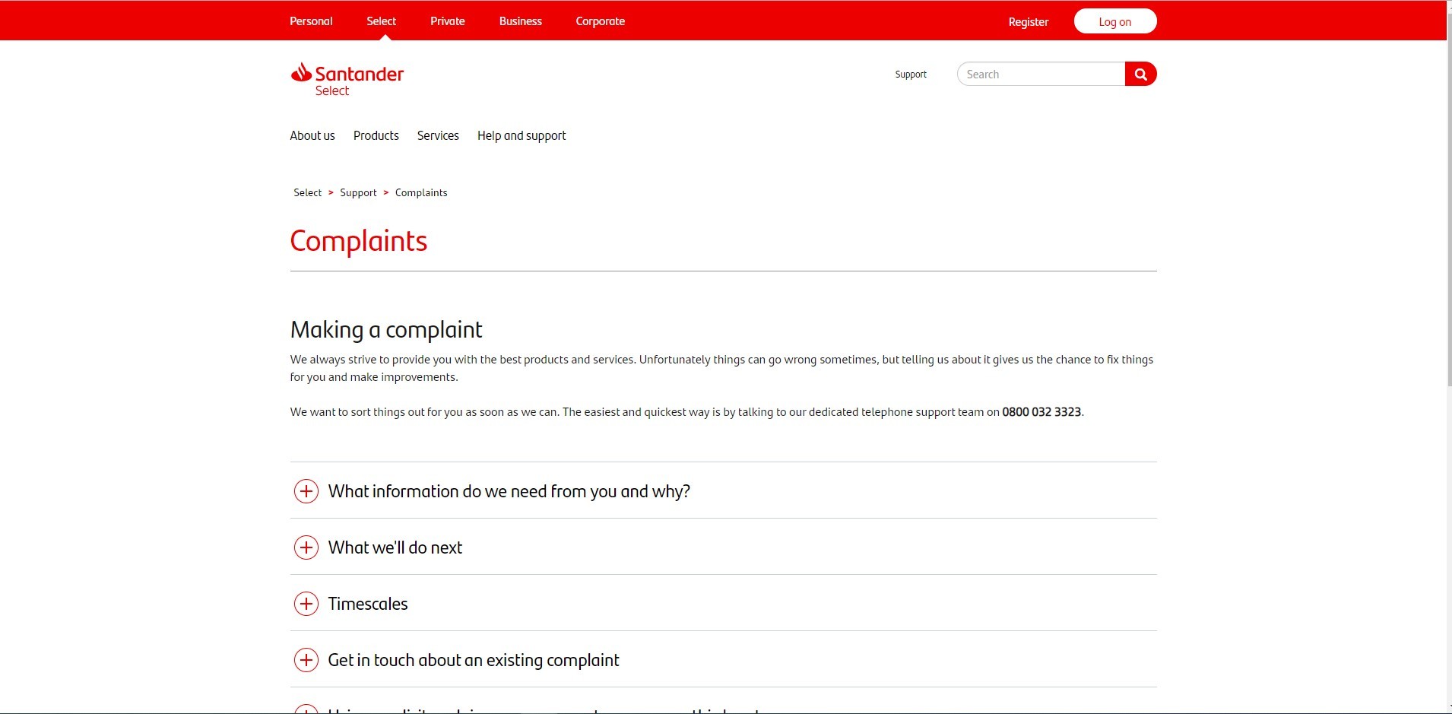Click the phone number 0800 032 3323
The width and height of the screenshot is (1452, 714).
(x=1041, y=412)
